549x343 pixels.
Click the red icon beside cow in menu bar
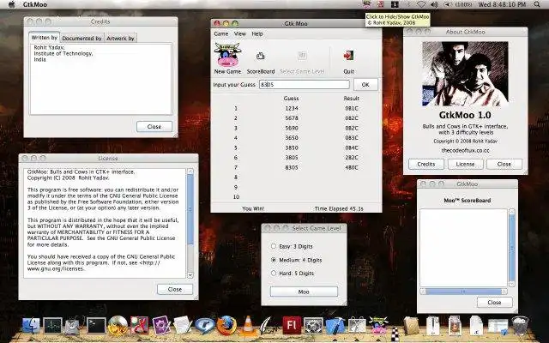point(380,4)
